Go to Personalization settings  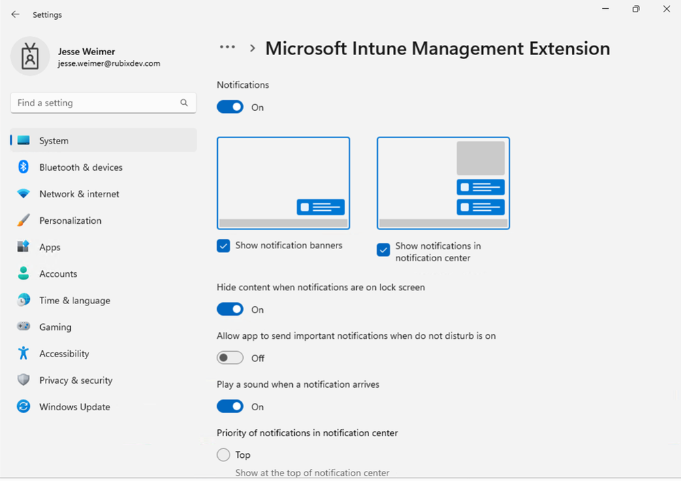click(104, 220)
